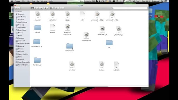
Task: Open All My Files in sidebar
Action: click(22, 17)
